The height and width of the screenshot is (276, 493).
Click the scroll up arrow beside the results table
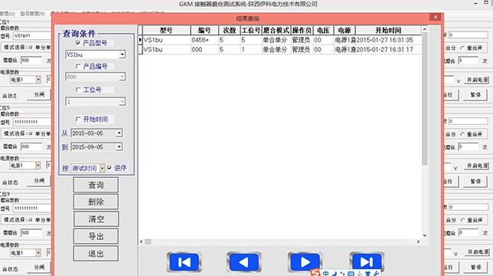pyautogui.click(x=424, y=30)
